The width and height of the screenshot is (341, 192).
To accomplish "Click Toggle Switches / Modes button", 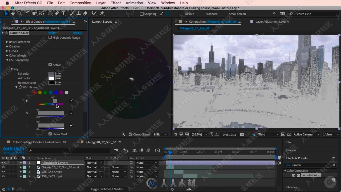I will coord(106,189).
